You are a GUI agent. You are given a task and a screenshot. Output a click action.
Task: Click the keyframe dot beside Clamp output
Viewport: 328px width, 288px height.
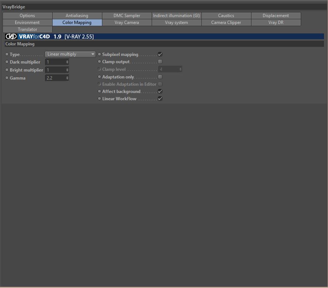click(x=99, y=62)
